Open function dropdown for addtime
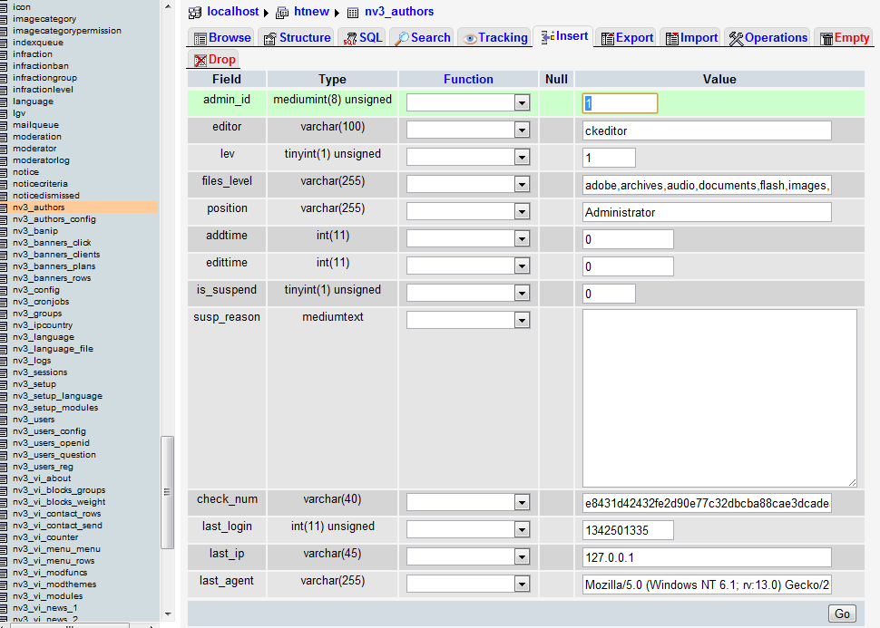This screenshot has height=628, width=880. coord(468,239)
